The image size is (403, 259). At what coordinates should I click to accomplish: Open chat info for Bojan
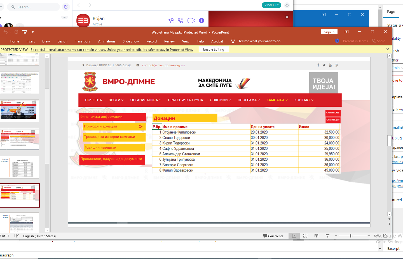(201, 20)
